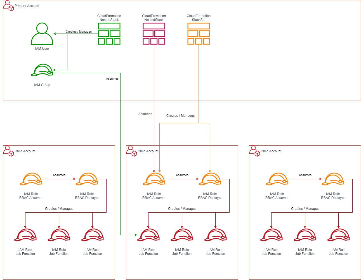Click the 'Primary Account' label text

coord(27,6)
